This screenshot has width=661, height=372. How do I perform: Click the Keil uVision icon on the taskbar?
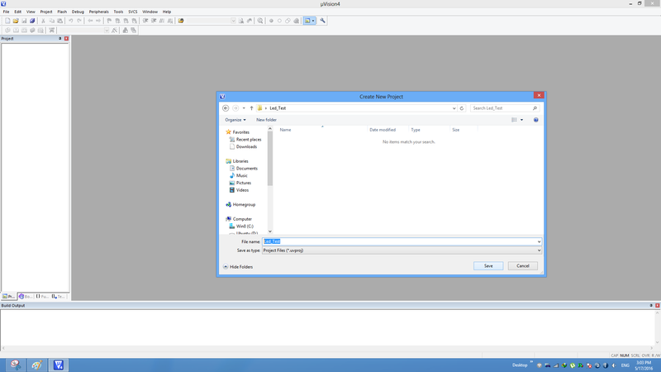click(59, 365)
